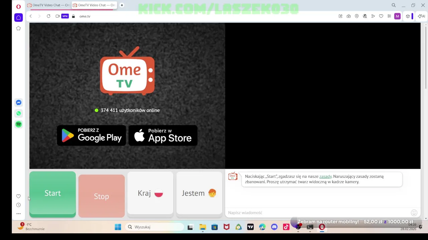Click the site padlock icon
The image size is (428, 240).
[73, 16]
